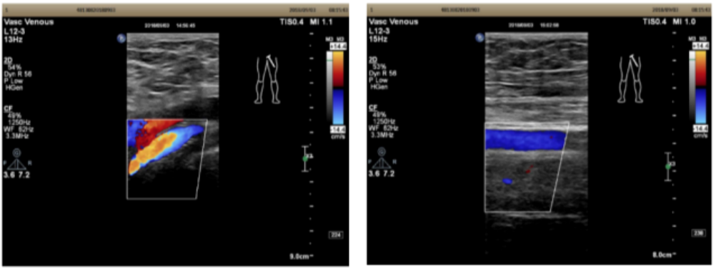Viewport: 716px width, 268px height.
Task: Click the focal zone triangle icon, right panel
Action: (382, 160)
